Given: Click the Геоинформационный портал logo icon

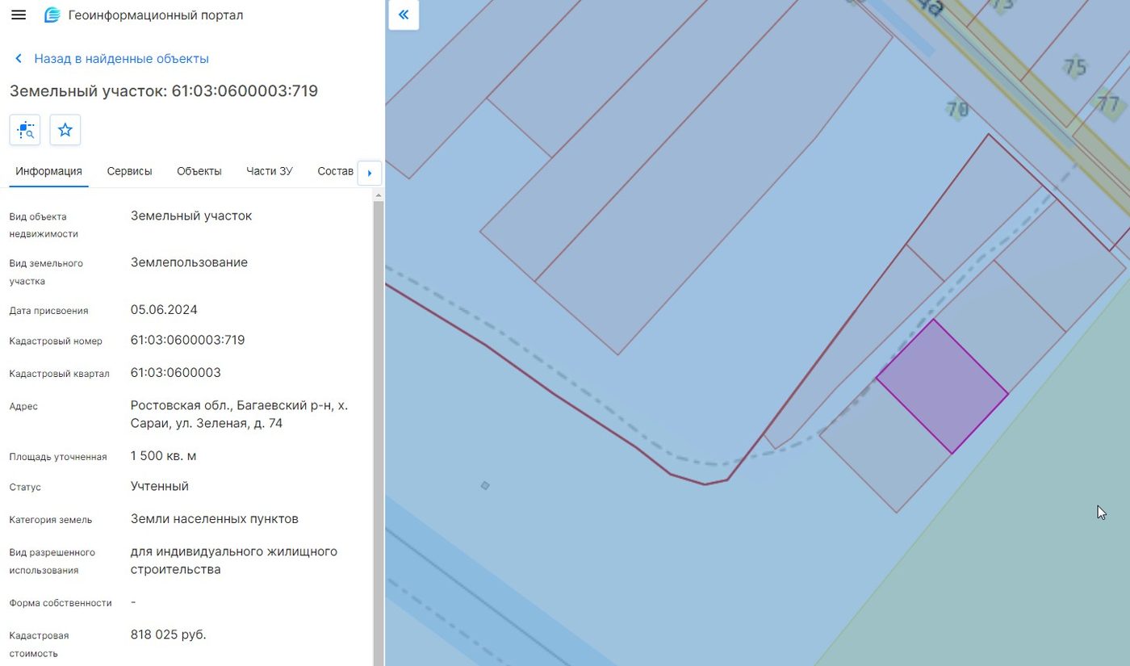Looking at the screenshot, I should [x=52, y=15].
